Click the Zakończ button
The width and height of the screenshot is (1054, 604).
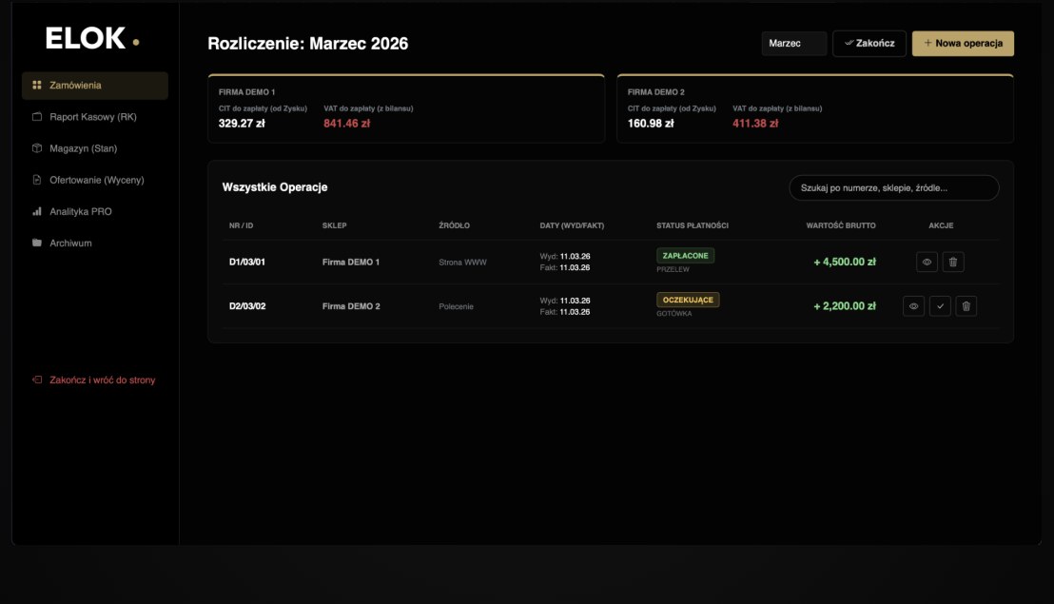(869, 44)
